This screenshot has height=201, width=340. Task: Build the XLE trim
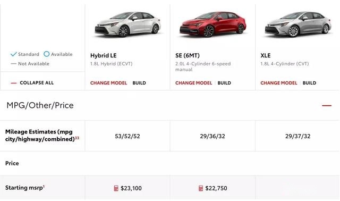click(x=309, y=83)
